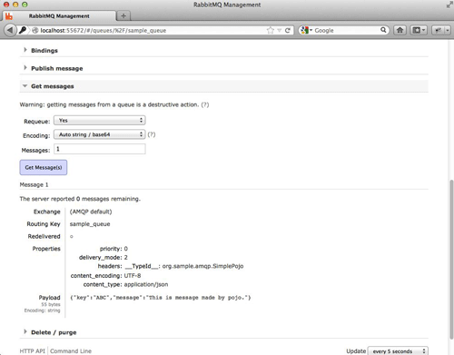Click the JSON payload text
This screenshot has width=454, height=355.
pyautogui.click(x=161, y=298)
